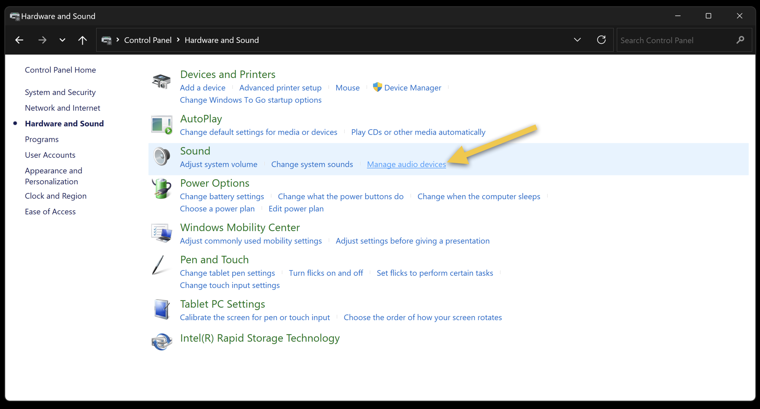The width and height of the screenshot is (760, 409).
Task: Open Change what the power buttons do
Action: click(x=341, y=197)
